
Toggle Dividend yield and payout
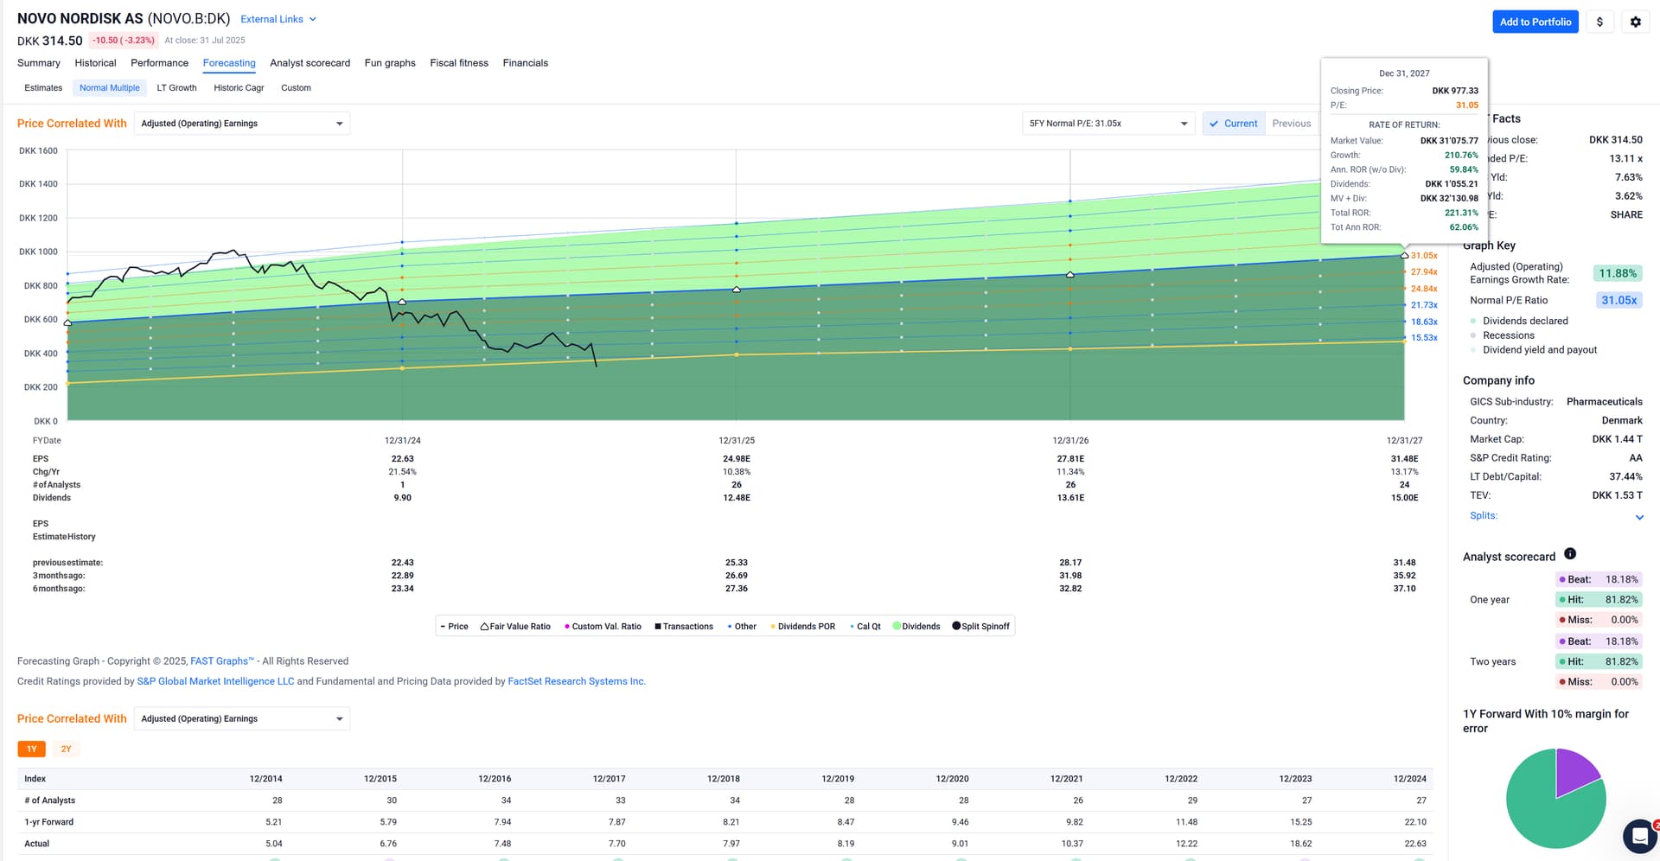(1533, 350)
